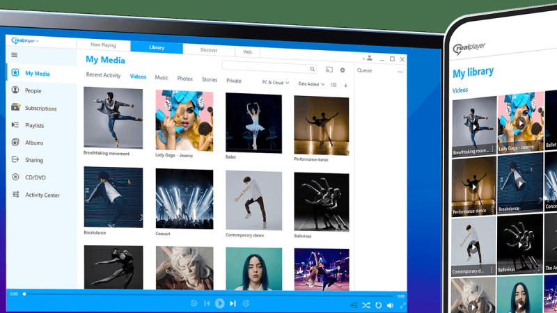Open the Discover tab
Viewport: 557px width, 313px height.
pyautogui.click(x=209, y=50)
